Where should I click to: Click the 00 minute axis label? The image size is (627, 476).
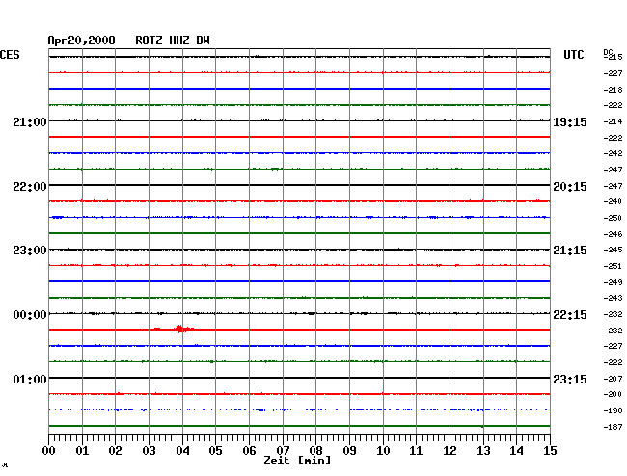point(49,451)
